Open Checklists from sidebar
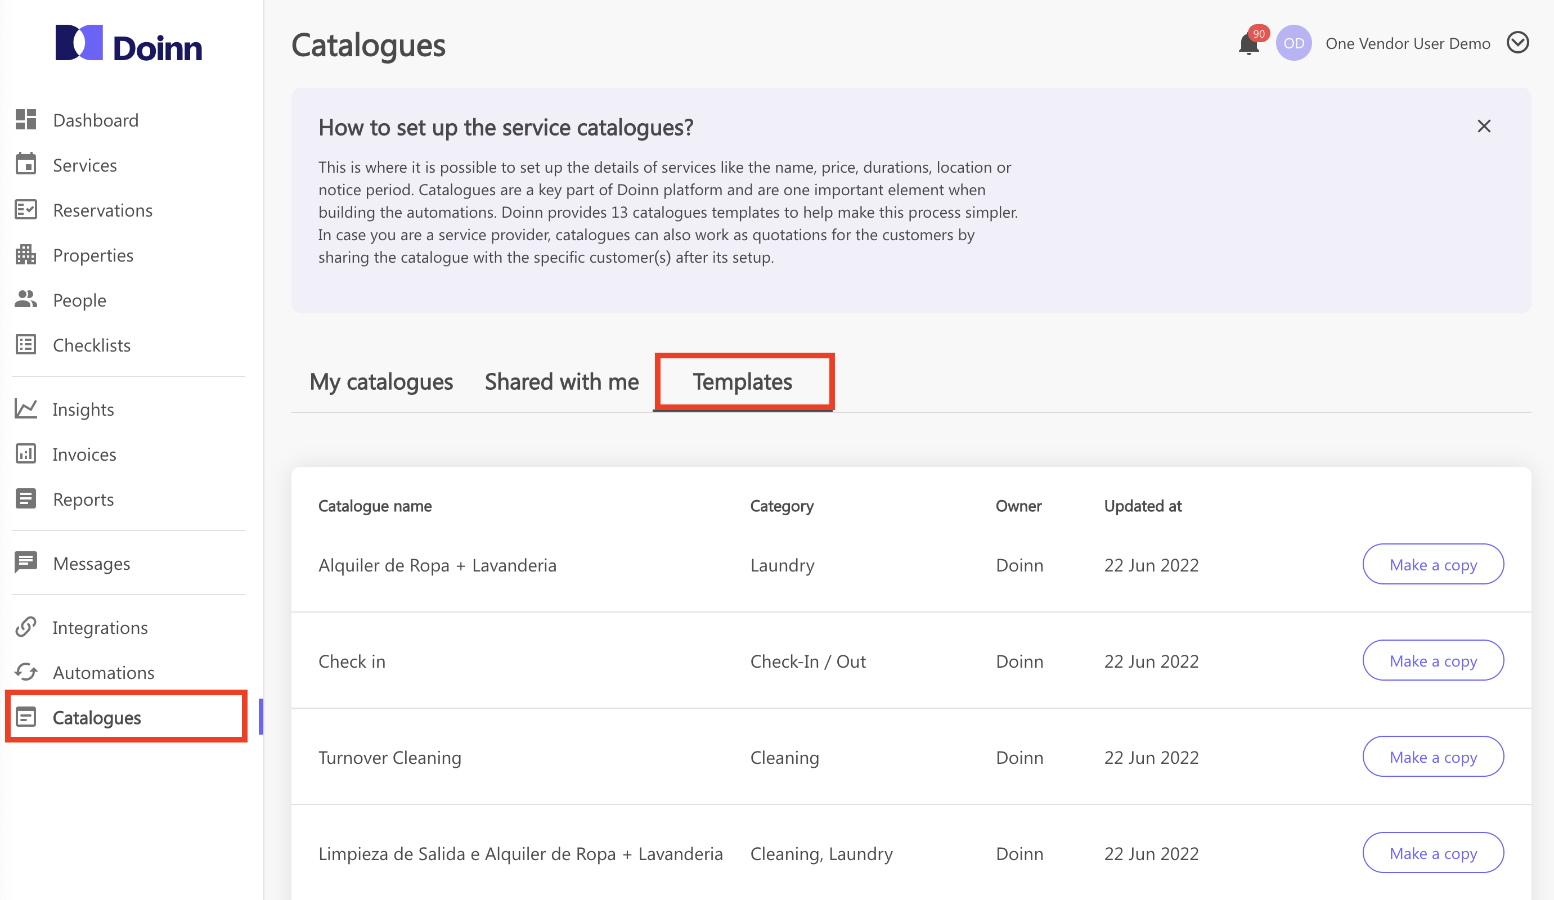Image resolution: width=1554 pixels, height=900 pixels. [91, 345]
